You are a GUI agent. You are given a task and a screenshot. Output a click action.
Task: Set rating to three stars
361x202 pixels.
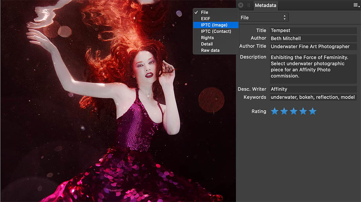pos(294,112)
